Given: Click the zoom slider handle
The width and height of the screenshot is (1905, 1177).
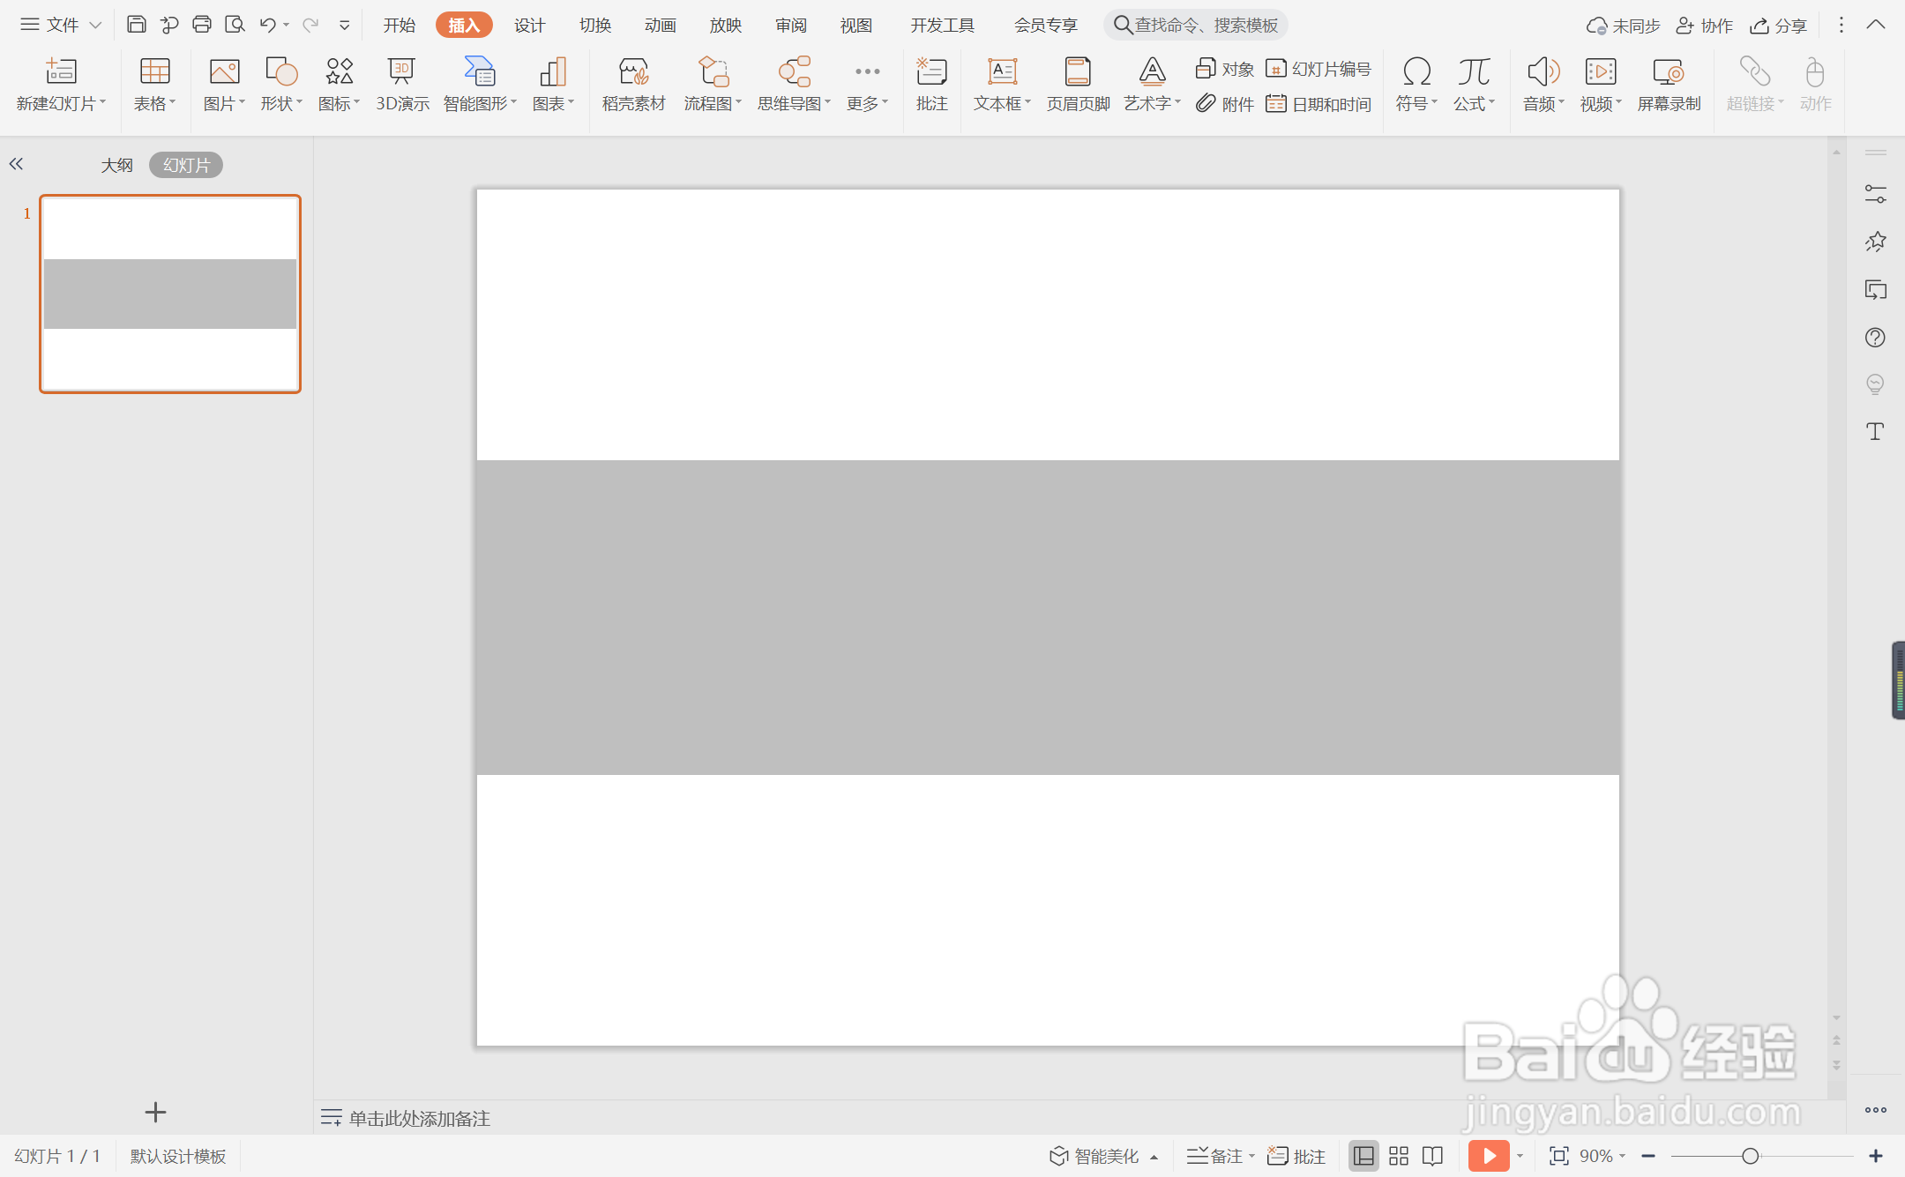Looking at the screenshot, I should pyautogui.click(x=1751, y=1156).
